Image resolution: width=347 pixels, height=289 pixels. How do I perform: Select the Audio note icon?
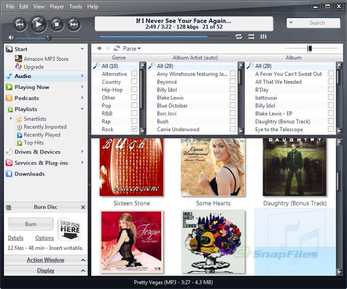(9, 76)
